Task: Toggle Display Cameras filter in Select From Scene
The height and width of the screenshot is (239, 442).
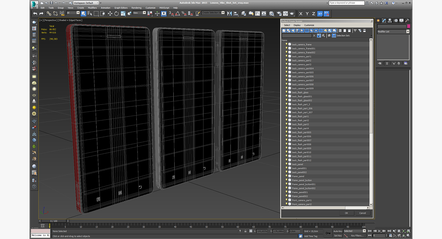Action: [x=298, y=30]
